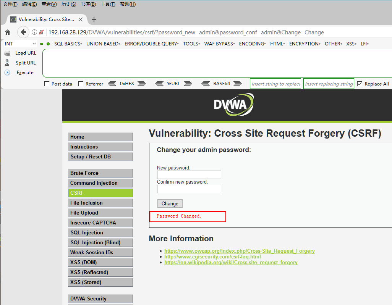392x305 pixels.
Task: Click the DVWA logo
Action: [x=234, y=105]
